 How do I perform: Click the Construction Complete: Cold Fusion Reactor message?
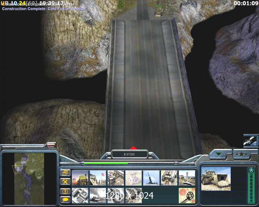[x=44, y=9]
